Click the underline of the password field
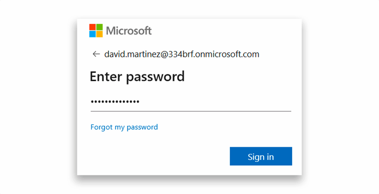Image resolution: width=379 pixels, height=194 pixels. pos(191,111)
